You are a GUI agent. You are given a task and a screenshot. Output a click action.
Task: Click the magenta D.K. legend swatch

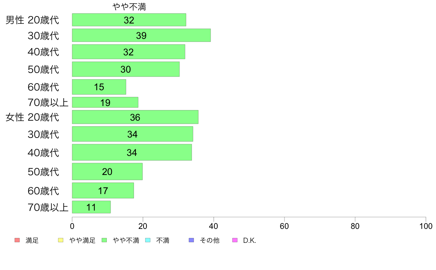point(235,240)
